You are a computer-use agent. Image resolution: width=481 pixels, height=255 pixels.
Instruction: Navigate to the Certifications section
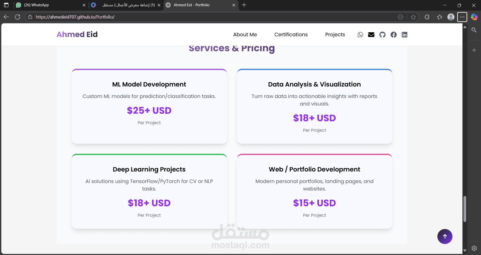[x=291, y=35]
